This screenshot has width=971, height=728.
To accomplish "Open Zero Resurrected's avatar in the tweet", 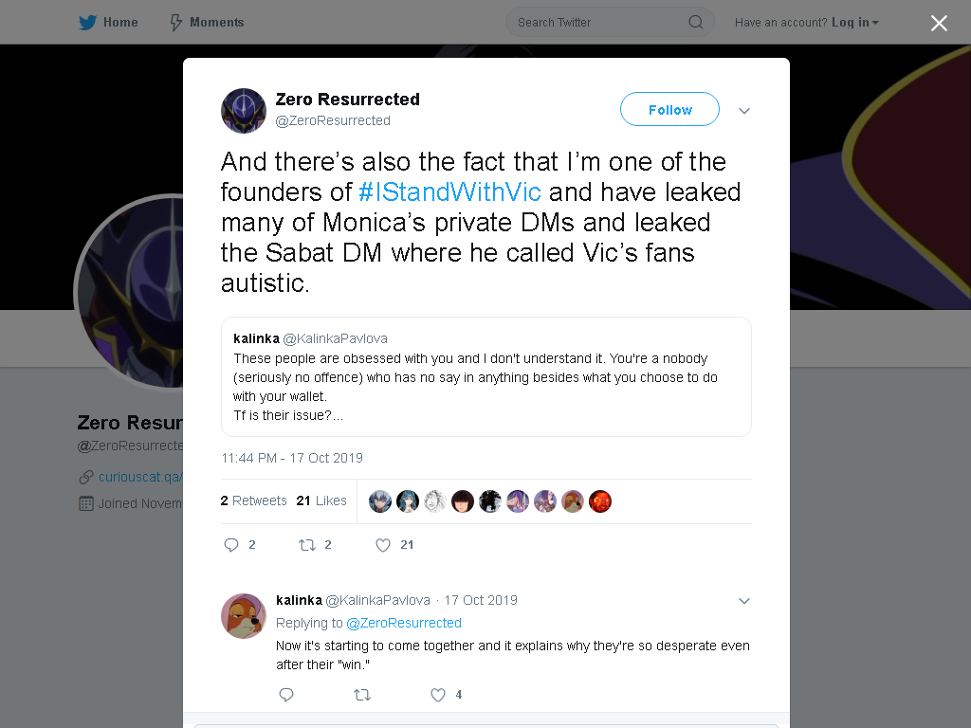I will point(244,111).
